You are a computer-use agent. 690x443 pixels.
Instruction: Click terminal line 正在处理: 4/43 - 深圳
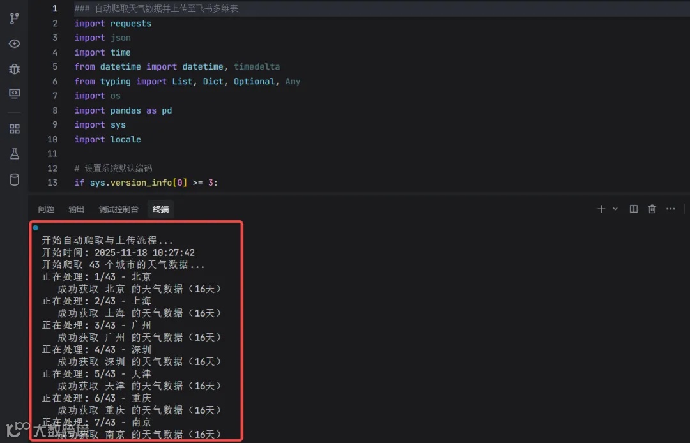(x=96, y=349)
